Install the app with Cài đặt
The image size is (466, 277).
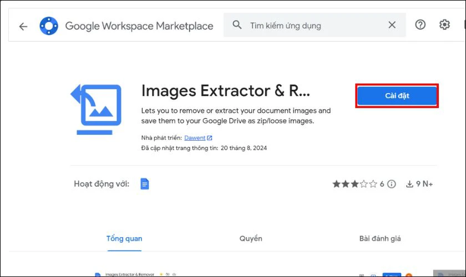pyautogui.click(x=397, y=96)
